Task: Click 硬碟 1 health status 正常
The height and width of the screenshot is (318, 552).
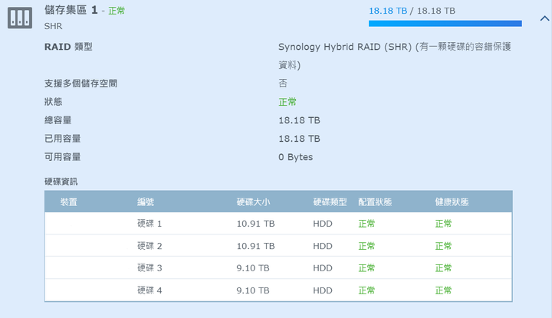Action: pyautogui.click(x=443, y=224)
